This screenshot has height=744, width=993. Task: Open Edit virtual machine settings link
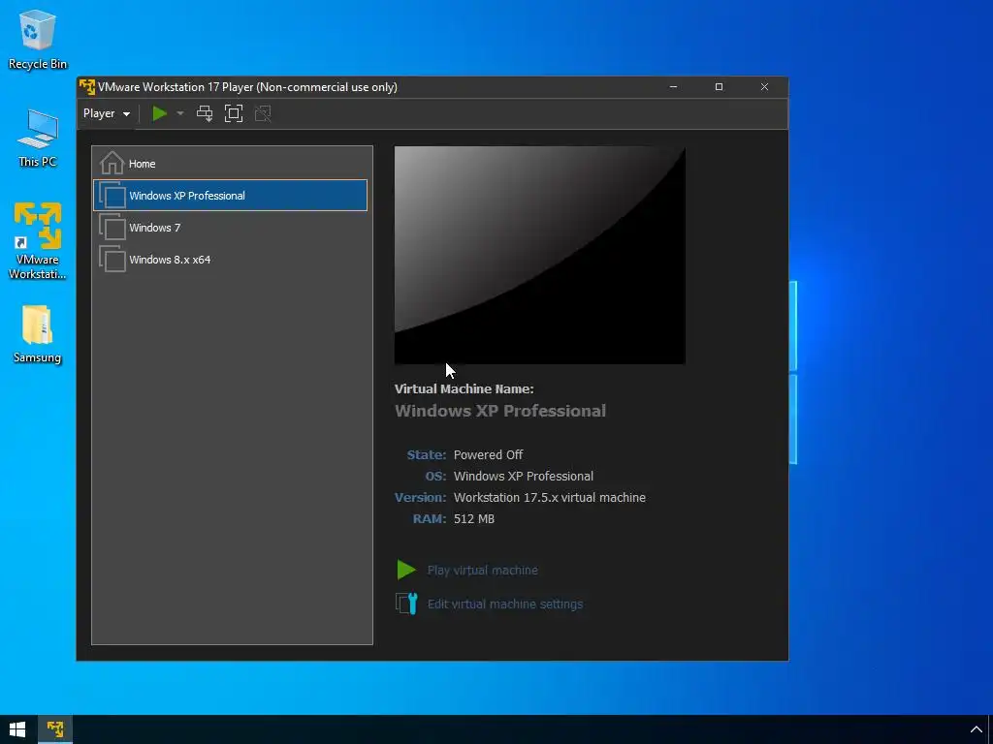click(x=504, y=604)
